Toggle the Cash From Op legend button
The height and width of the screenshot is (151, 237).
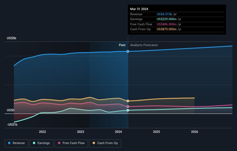[x=105, y=143]
